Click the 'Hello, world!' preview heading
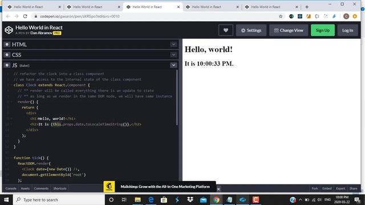Screen dimensions: 365x205 [209, 50]
